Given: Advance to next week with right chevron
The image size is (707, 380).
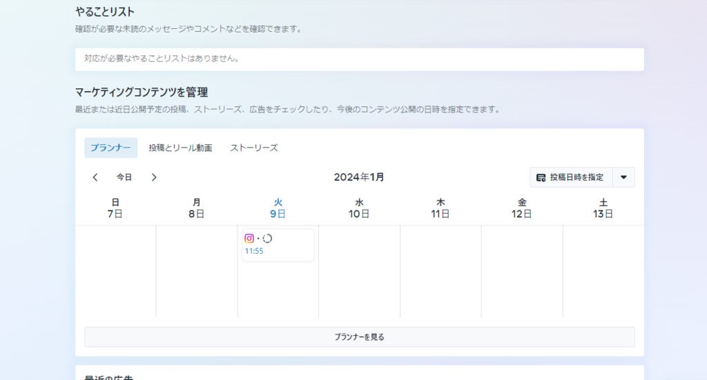Looking at the screenshot, I should point(154,177).
